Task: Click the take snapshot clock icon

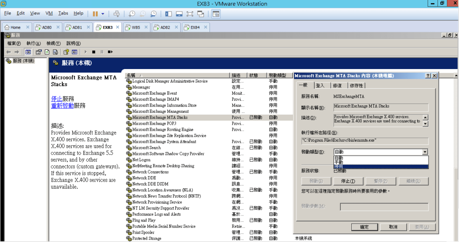Action: (131, 14)
